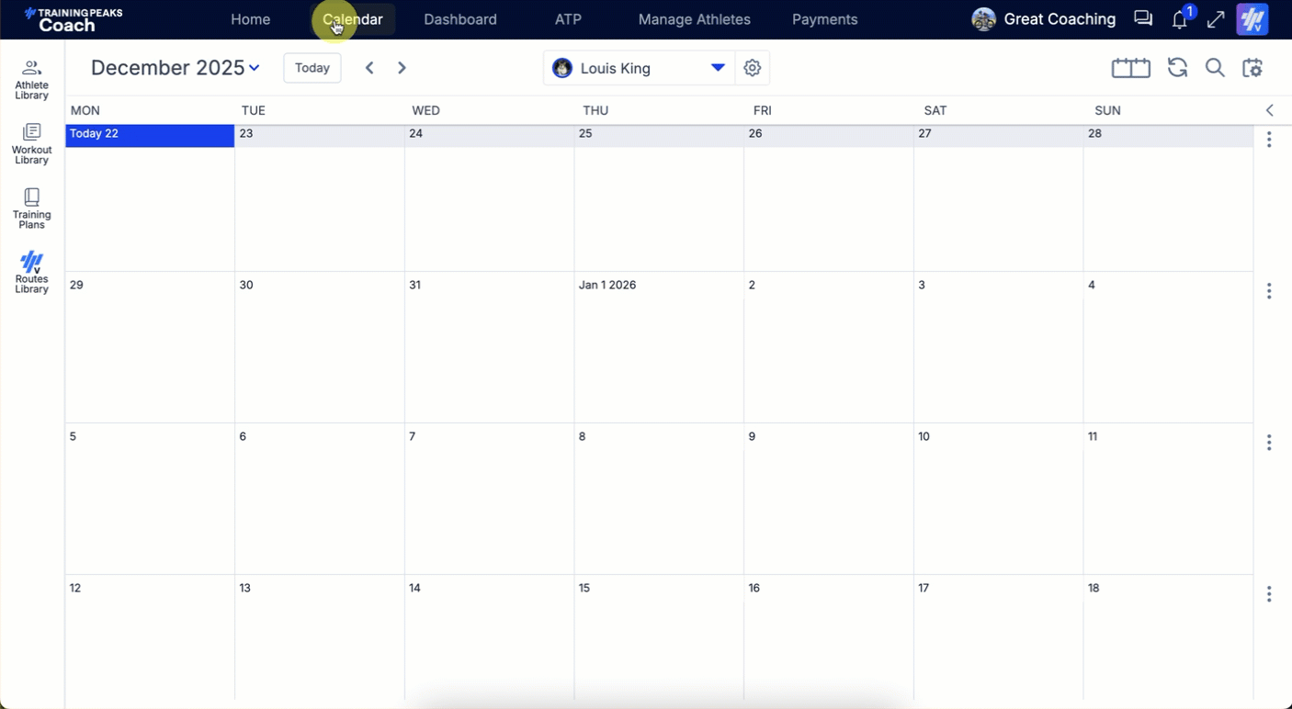The image size is (1292, 709).
Task: Go to the Manage Athletes tab
Action: [694, 19]
